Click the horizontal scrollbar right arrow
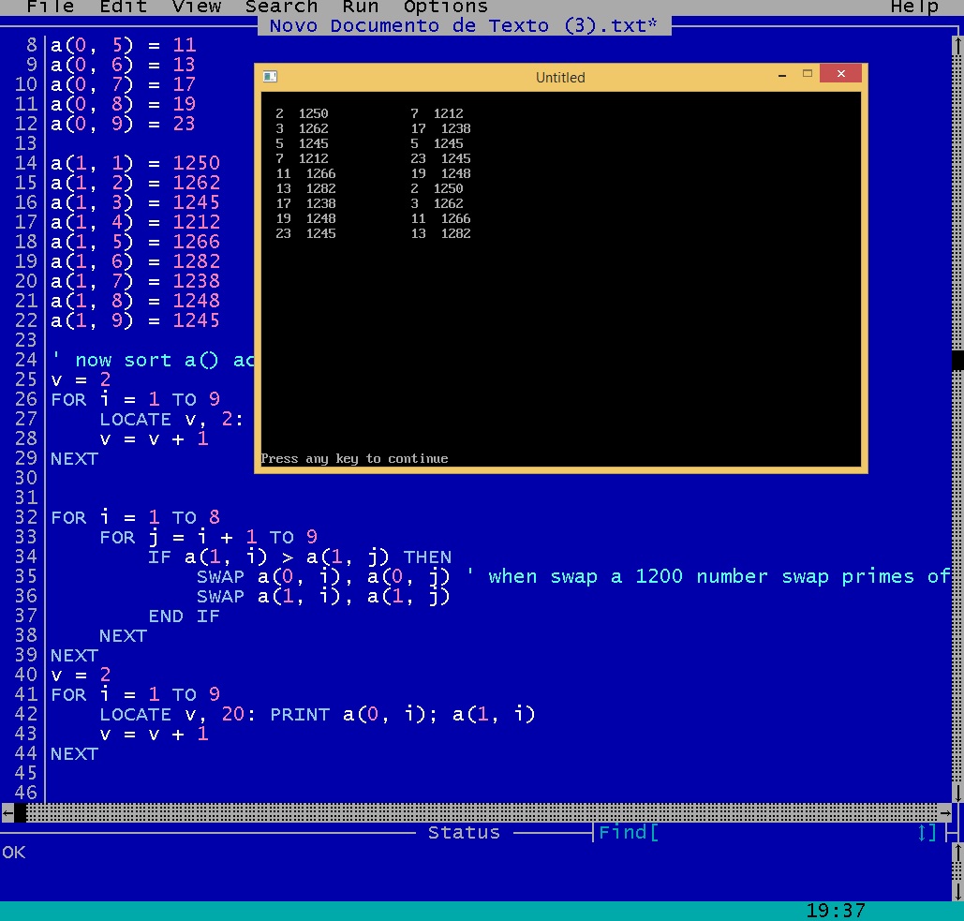Screen dimensions: 964x921 click(944, 812)
